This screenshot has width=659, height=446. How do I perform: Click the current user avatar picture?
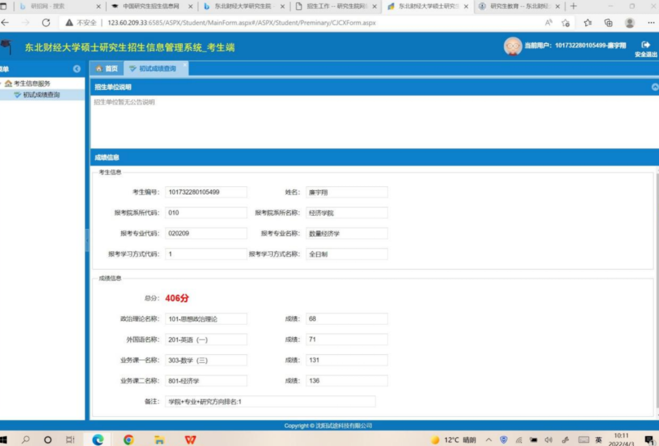(513, 46)
